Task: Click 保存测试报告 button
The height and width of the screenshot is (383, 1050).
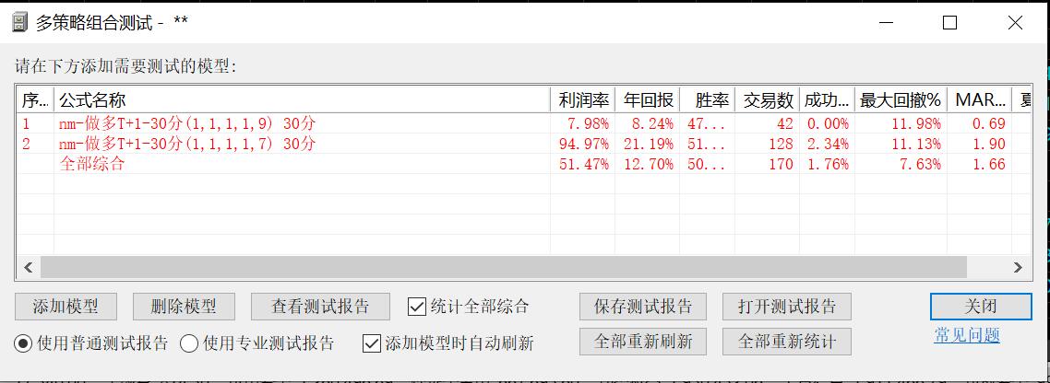Action: [642, 307]
